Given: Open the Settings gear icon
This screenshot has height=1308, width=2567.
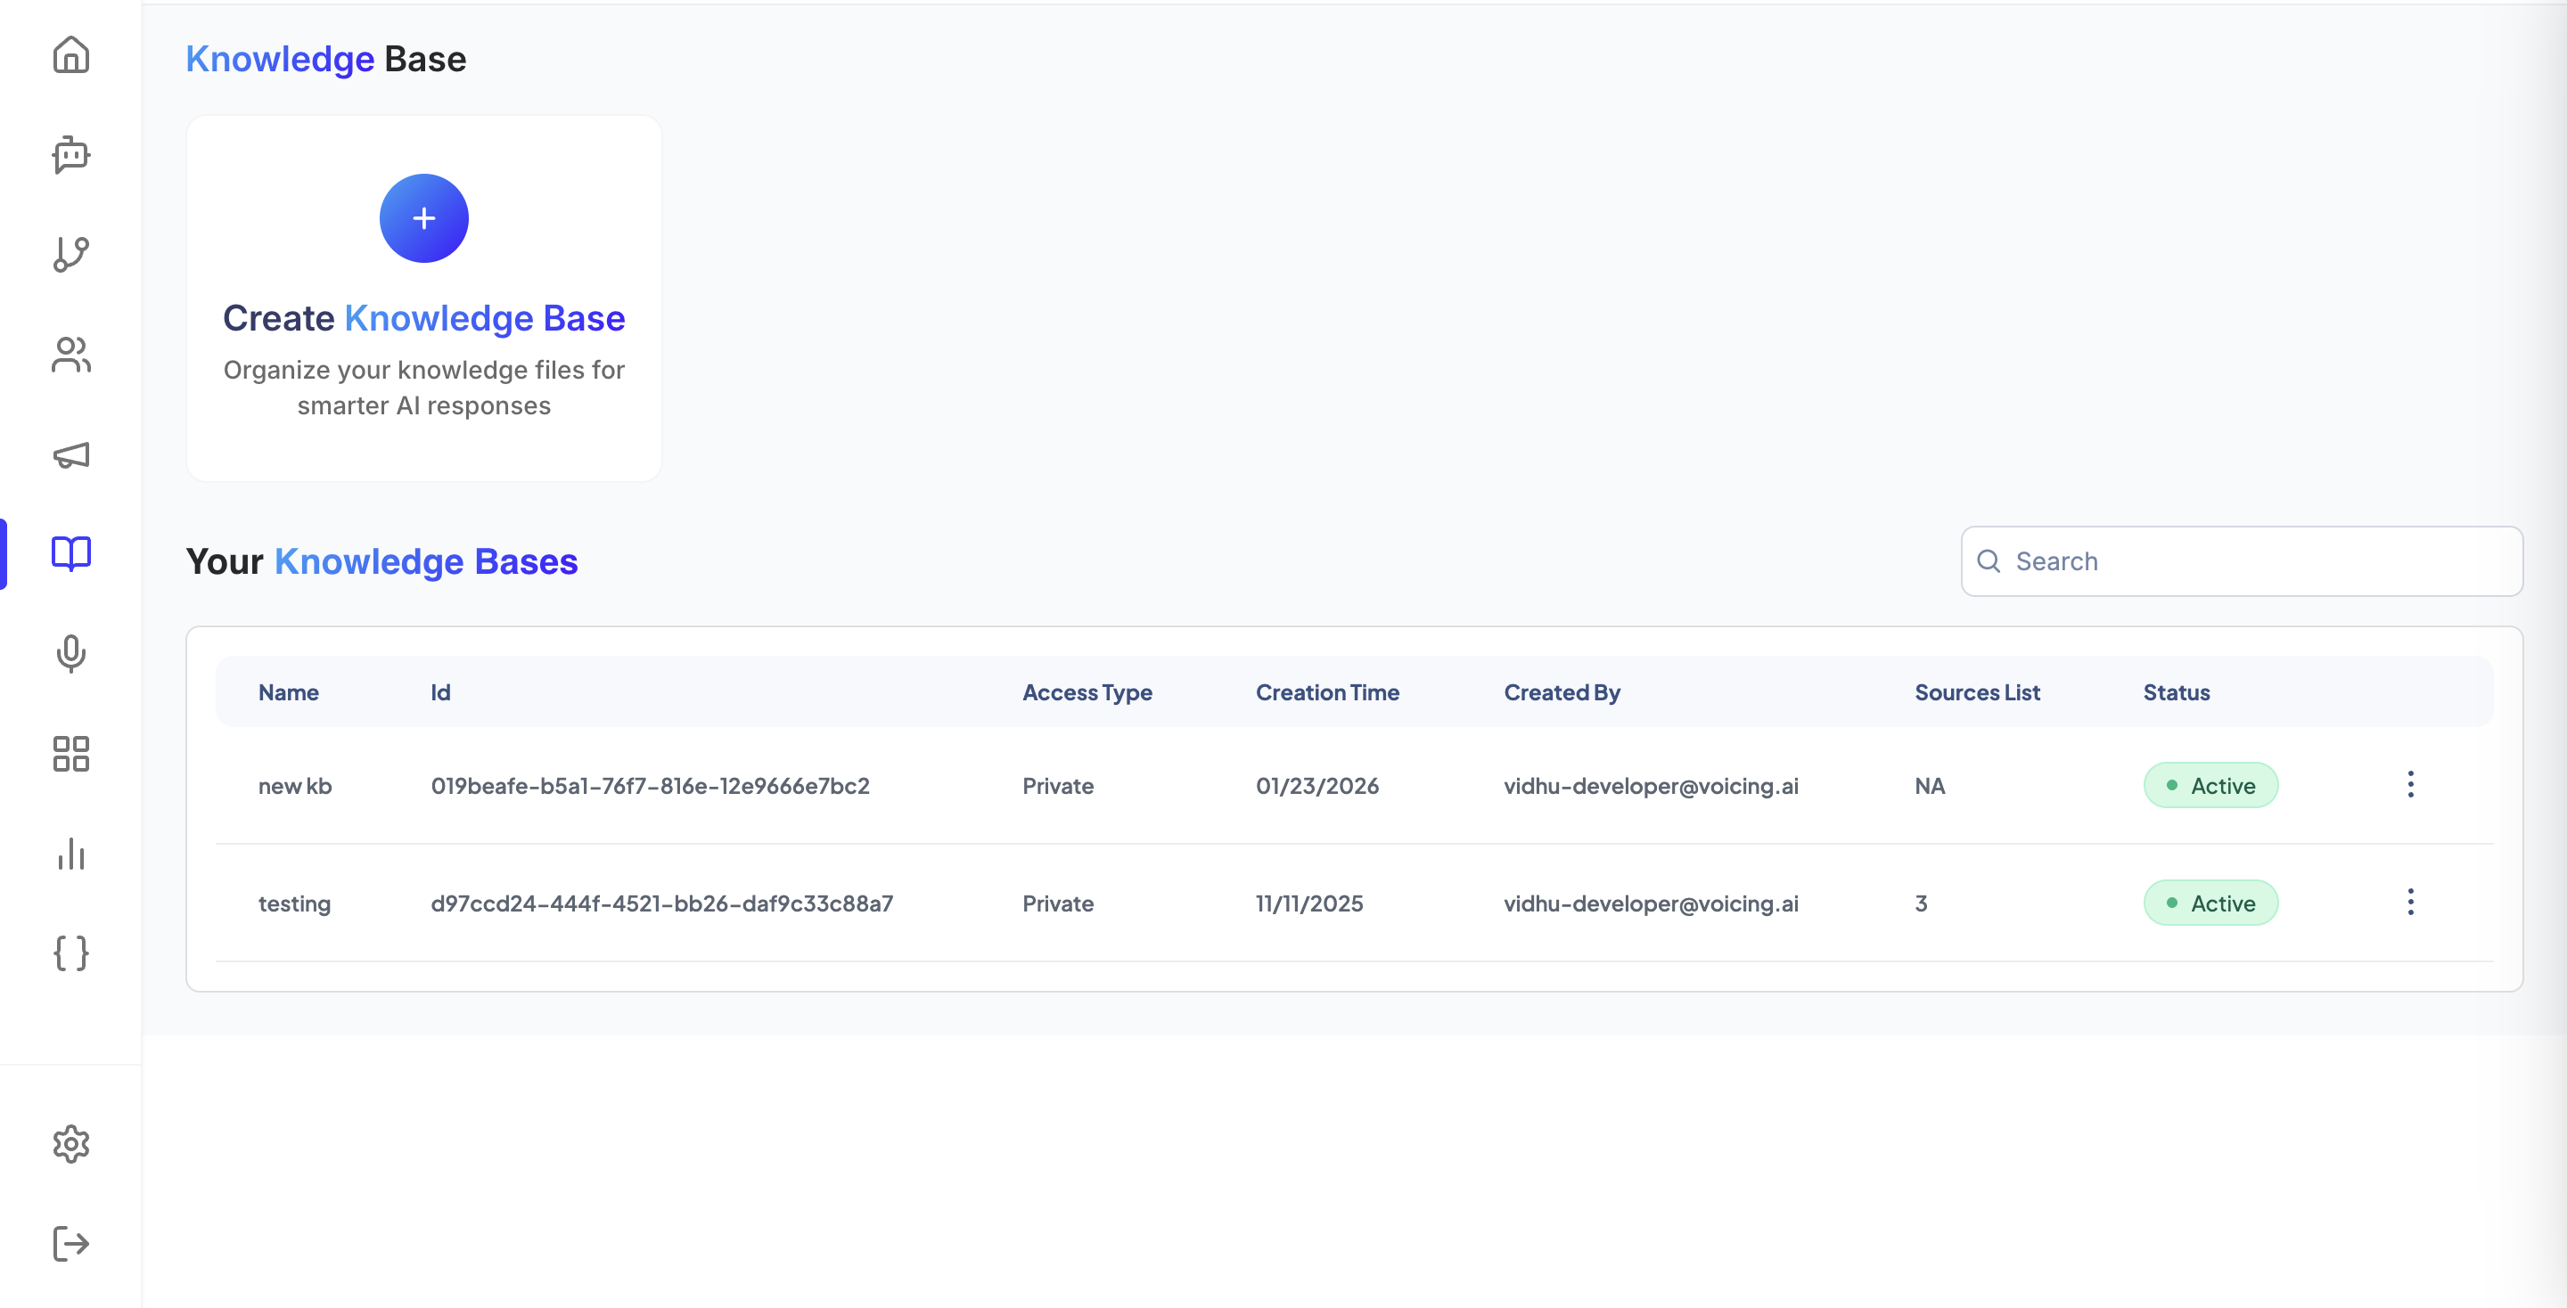Looking at the screenshot, I should pyautogui.click(x=70, y=1144).
